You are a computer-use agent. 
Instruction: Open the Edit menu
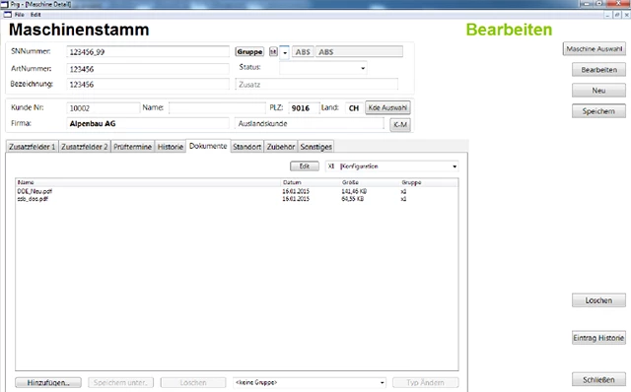[35, 15]
